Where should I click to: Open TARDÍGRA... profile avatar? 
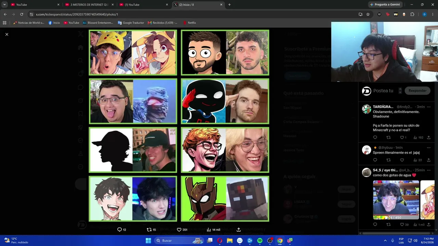point(366,109)
